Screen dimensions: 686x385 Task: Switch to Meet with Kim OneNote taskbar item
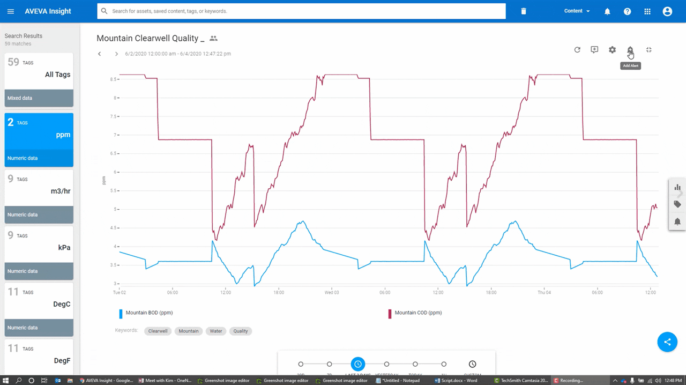coord(165,380)
